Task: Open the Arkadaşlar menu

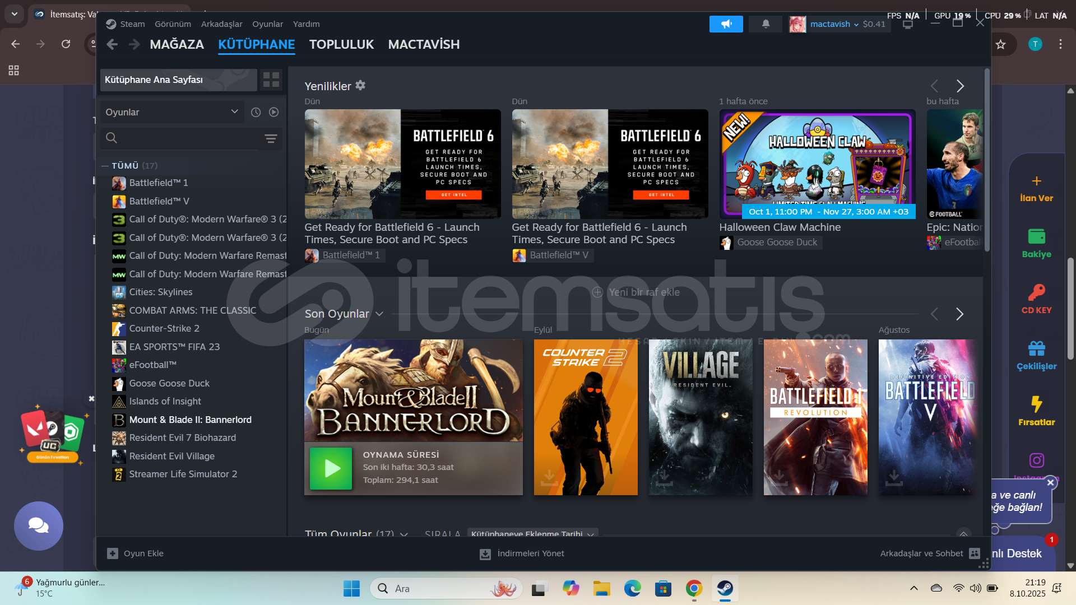Action: pos(221,24)
